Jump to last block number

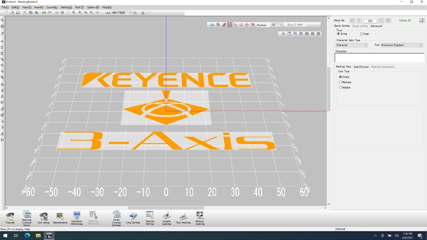point(388,20)
